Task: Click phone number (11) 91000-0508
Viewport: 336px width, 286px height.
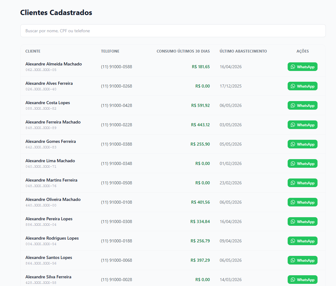Action: (x=117, y=183)
